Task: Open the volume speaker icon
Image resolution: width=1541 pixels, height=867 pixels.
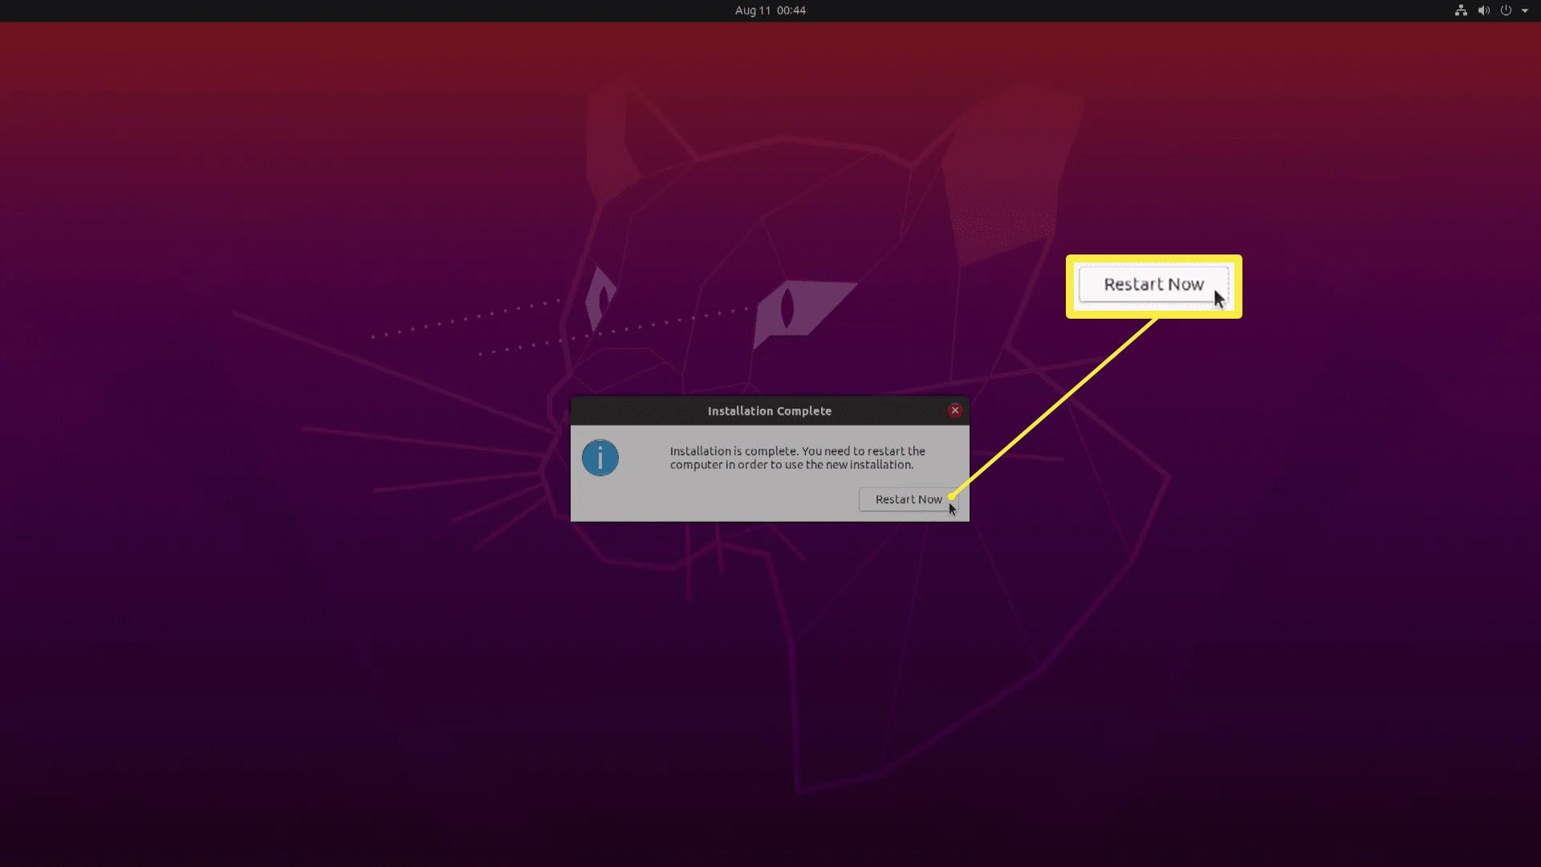Action: coord(1484,10)
